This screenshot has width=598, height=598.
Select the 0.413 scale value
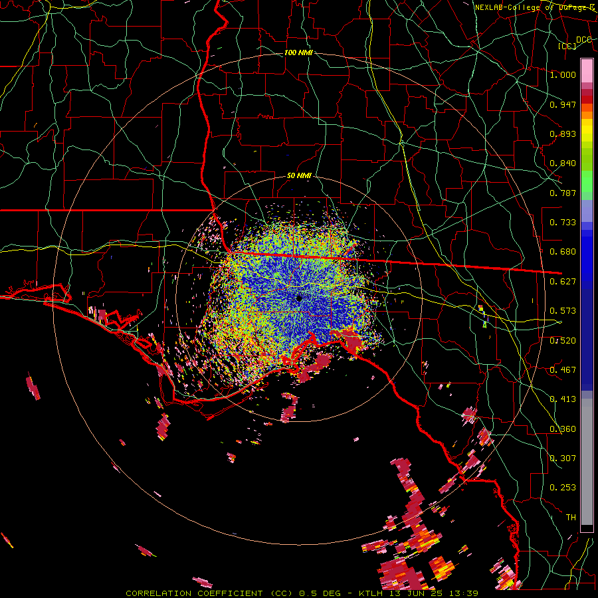point(563,399)
